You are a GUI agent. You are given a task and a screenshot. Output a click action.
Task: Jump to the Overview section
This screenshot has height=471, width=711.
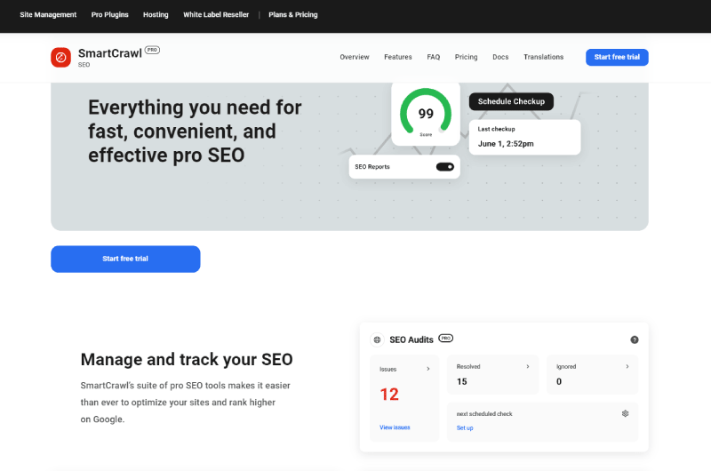355,57
